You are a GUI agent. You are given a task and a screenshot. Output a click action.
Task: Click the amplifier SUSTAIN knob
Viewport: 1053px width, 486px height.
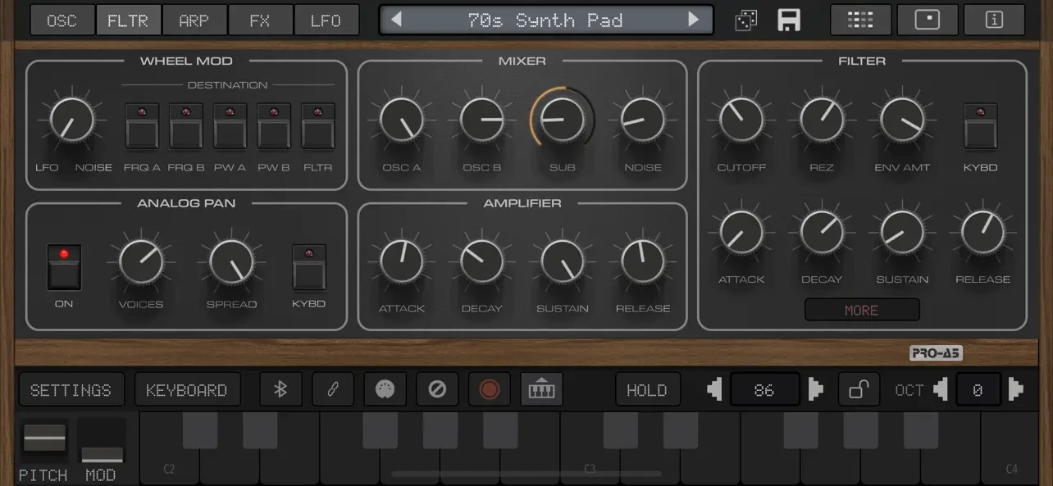[563, 261]
